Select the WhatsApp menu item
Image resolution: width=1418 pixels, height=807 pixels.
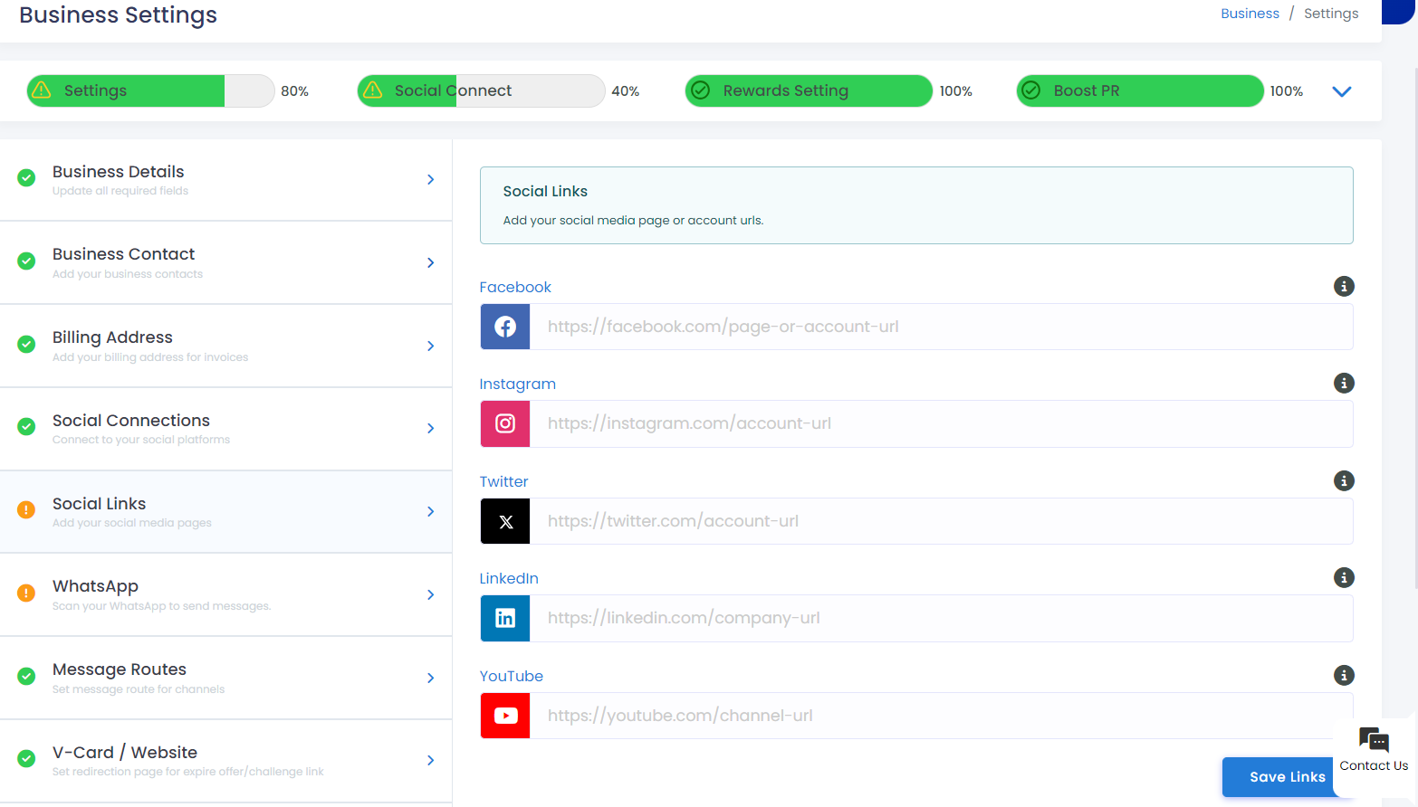click(x=225, y=595)
